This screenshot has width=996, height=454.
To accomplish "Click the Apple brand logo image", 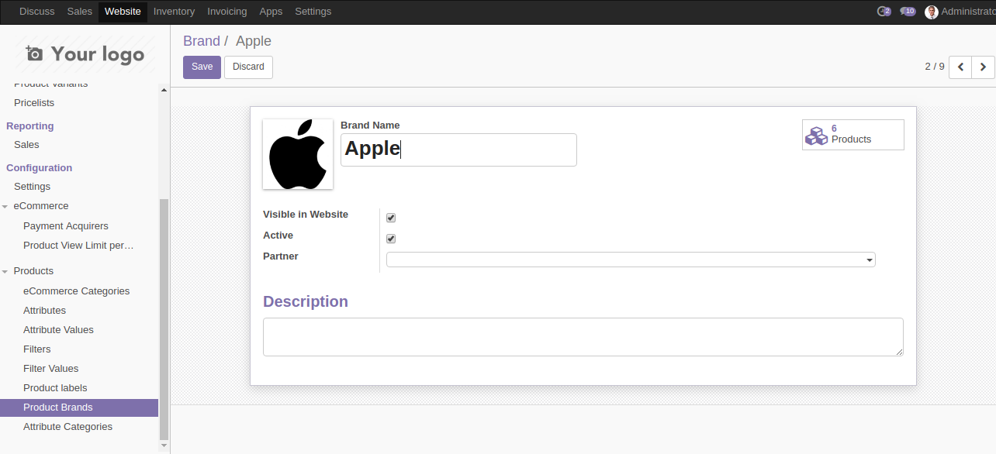I will pyautogui.click(x=298, y=154).
